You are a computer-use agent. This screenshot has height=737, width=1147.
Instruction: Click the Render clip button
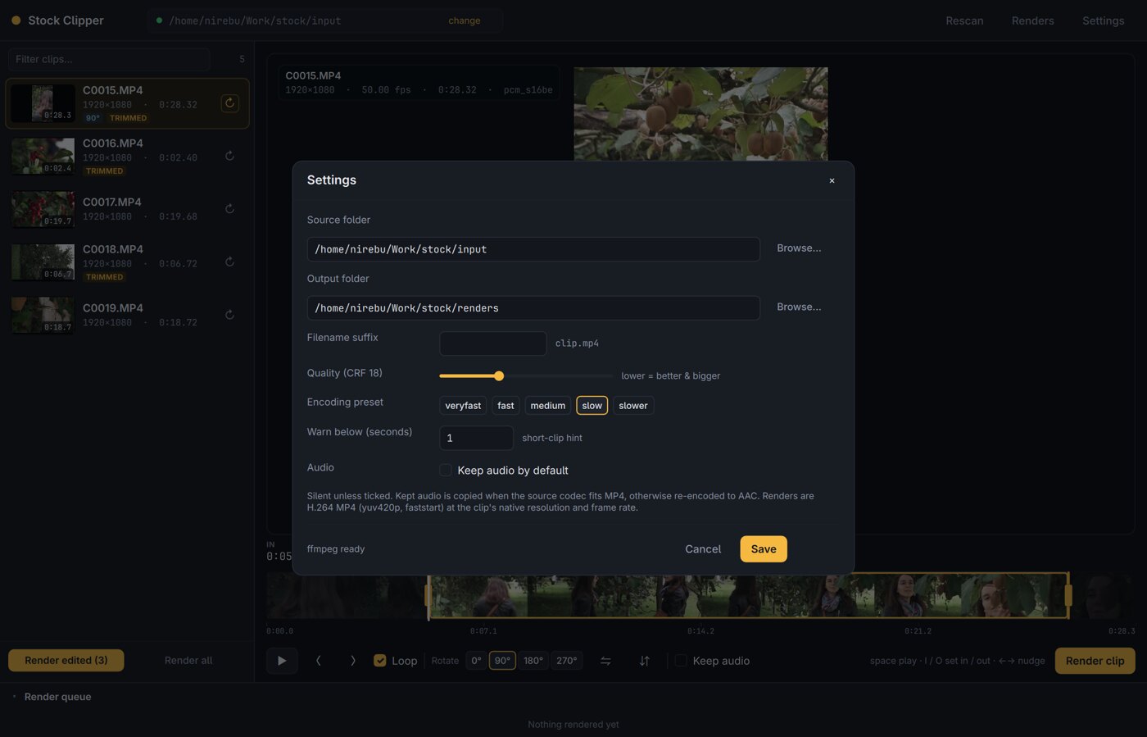click(x=1095, y=661)
